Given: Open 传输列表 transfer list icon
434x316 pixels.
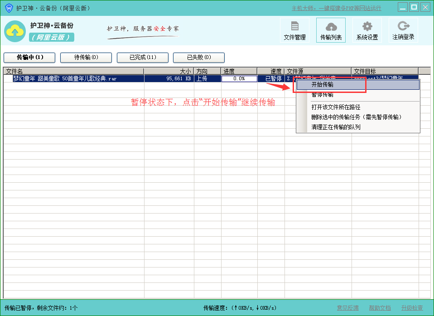Looking at the screenshot, I should (x=331, y=30).
